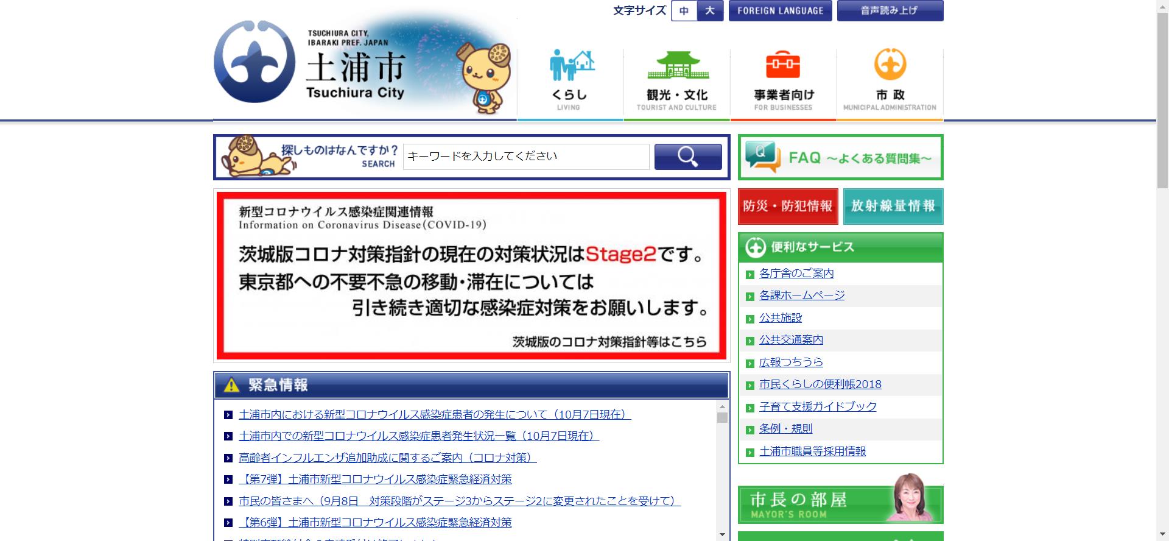
Task: Click the Tsuchiura City emblem logo
Action: click(x=255, y=62)
